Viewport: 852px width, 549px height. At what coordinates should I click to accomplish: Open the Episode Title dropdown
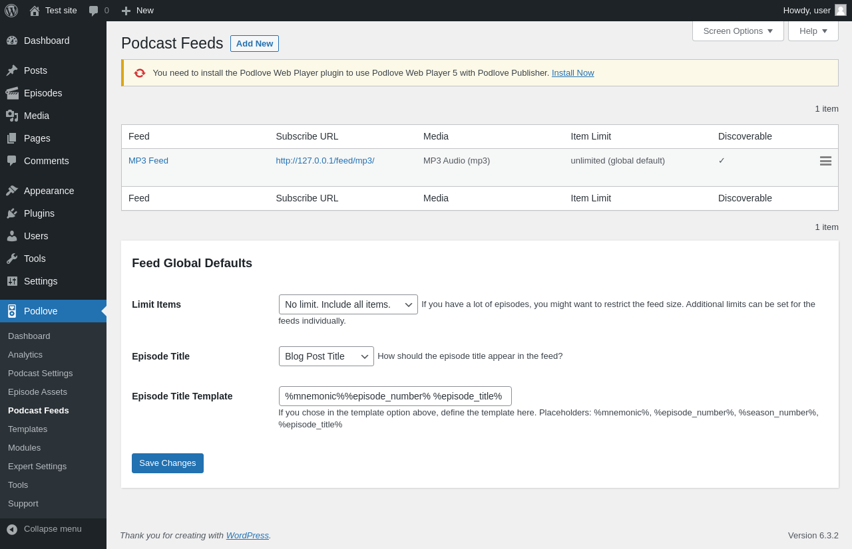[326, 356]
